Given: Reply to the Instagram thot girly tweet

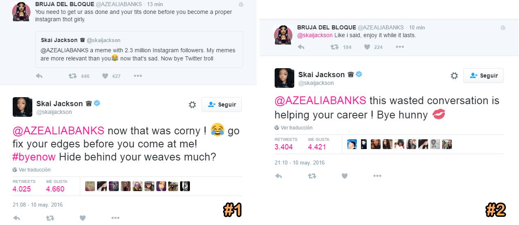Looking at the screenshot, I should coord(39,76).
